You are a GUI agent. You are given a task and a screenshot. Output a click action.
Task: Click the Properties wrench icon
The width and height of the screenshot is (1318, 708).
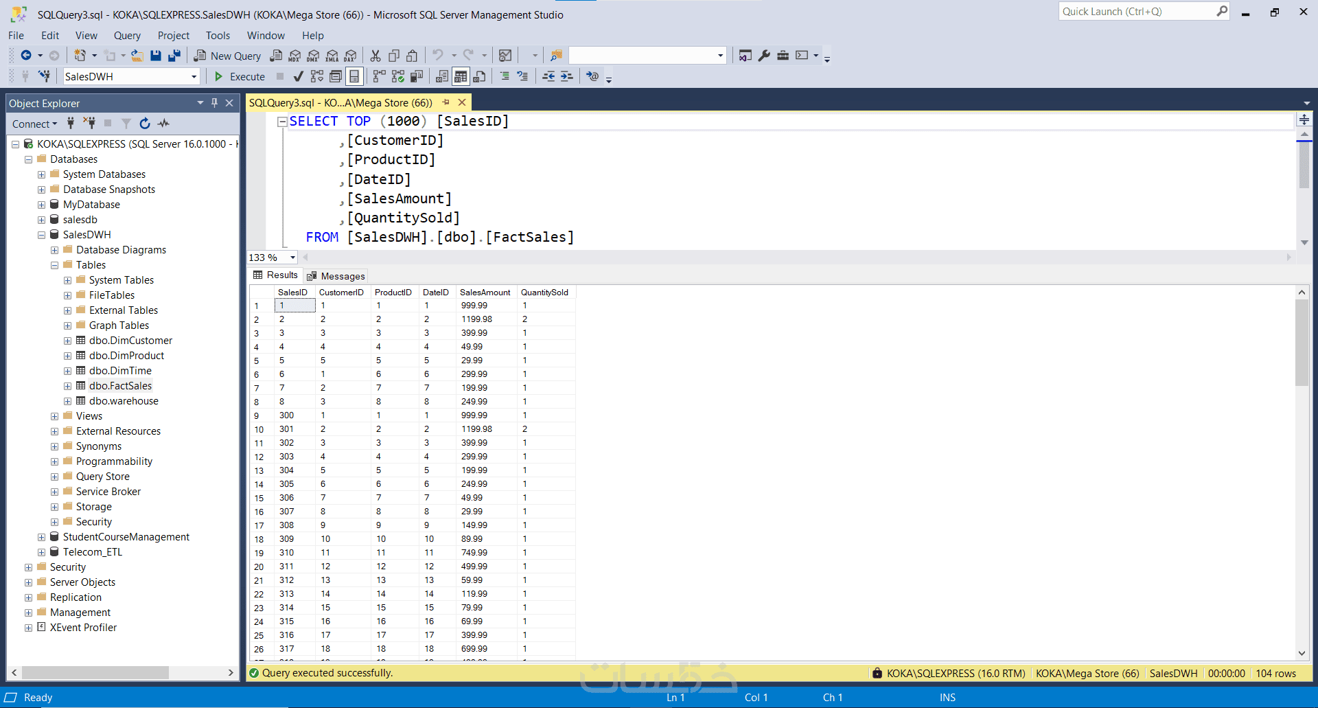(x=764, y=56)
